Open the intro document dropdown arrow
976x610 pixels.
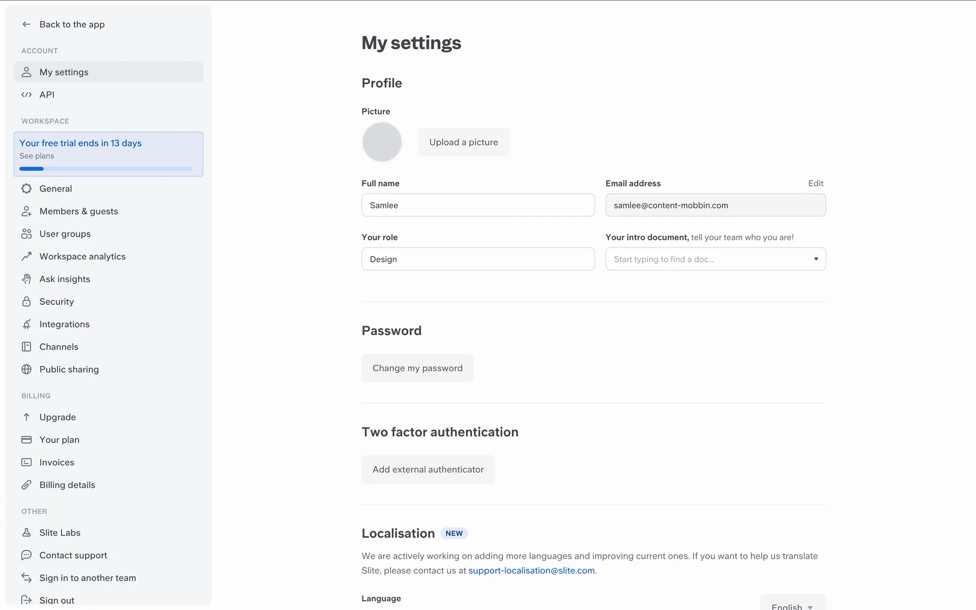[816, 259]
